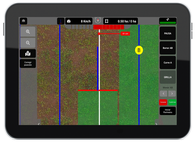Viewport: 196px width, 143px height.
Task: Zoom out on the field map
Action: click(28, 43)
